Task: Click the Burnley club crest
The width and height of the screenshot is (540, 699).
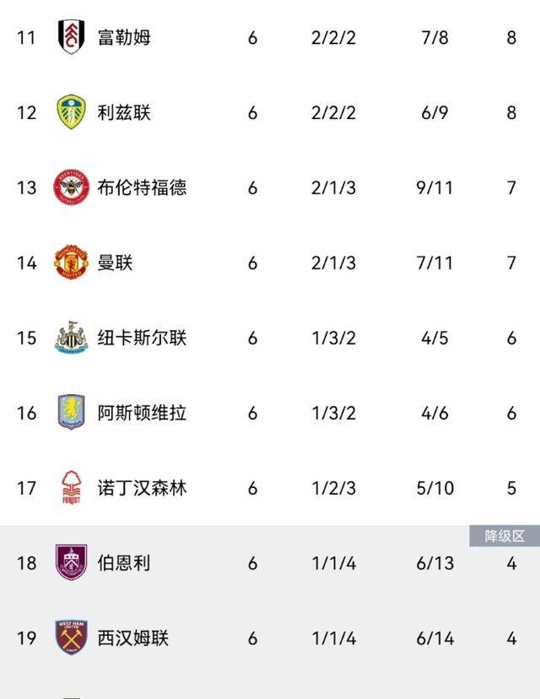Action: pos(71,562)
